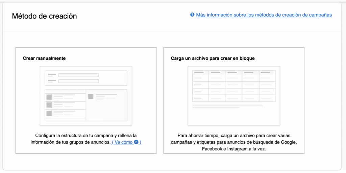Click the help question mark icon
Image resolution: width=346 pixels, height=173 pixels.
point(192,15)
